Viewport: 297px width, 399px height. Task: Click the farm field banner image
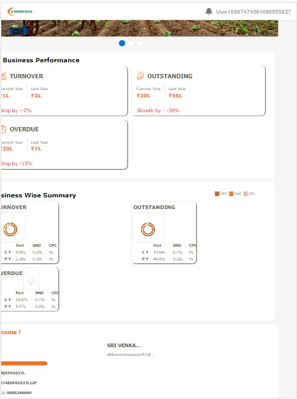coord(140,28)
